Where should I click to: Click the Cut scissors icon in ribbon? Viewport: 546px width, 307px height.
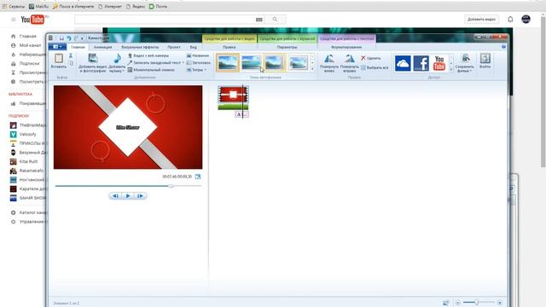[71, 55]
